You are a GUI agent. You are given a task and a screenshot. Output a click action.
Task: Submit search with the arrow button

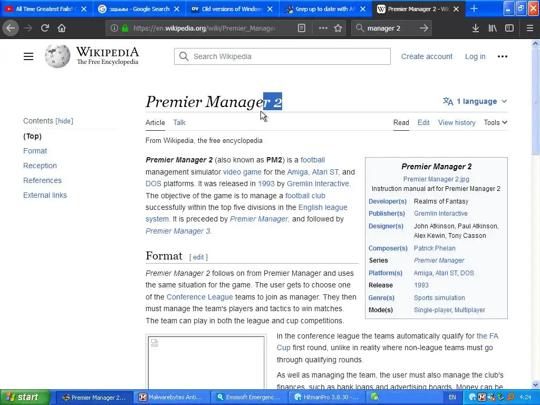coord(424,28)
